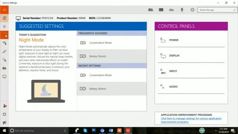Open the Audio control panel
This screenshot has width=238, height=134.
(191, 87)
